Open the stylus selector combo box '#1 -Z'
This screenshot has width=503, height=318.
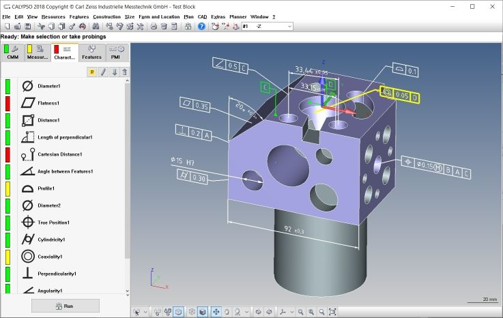267,27
